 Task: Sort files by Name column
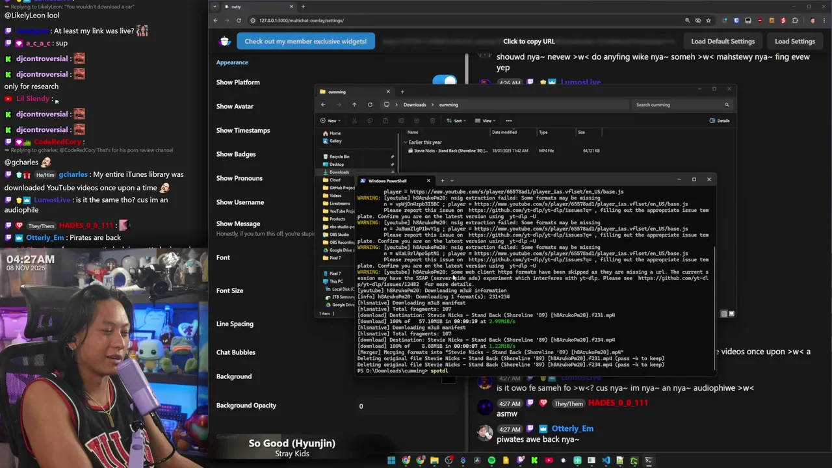413,132
